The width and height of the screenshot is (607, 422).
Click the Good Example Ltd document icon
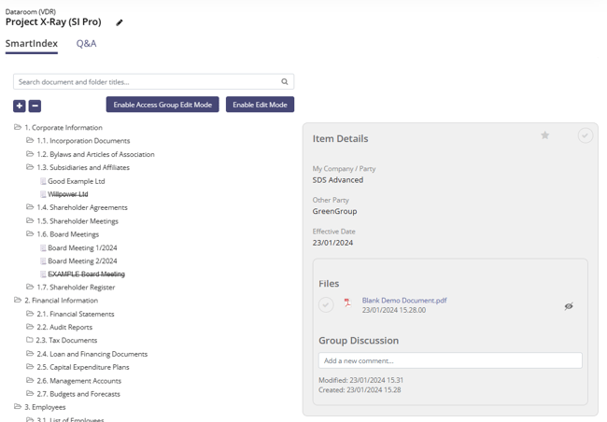coord(43,181)
